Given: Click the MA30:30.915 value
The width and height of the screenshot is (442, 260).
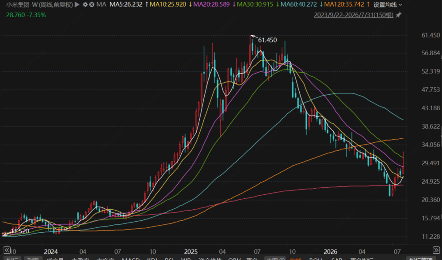Looking at the screenshot, I should pyautogui.click(x=255, y=4).
